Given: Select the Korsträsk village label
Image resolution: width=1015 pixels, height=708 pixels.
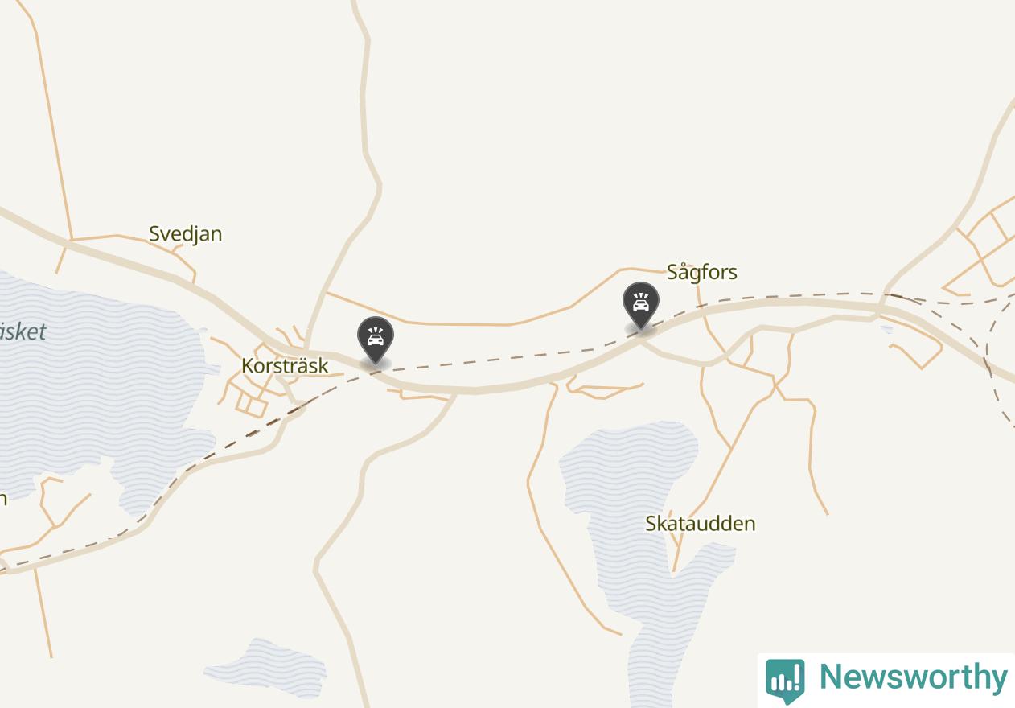Looking at the screenshot, I should [x=285, y=365].
